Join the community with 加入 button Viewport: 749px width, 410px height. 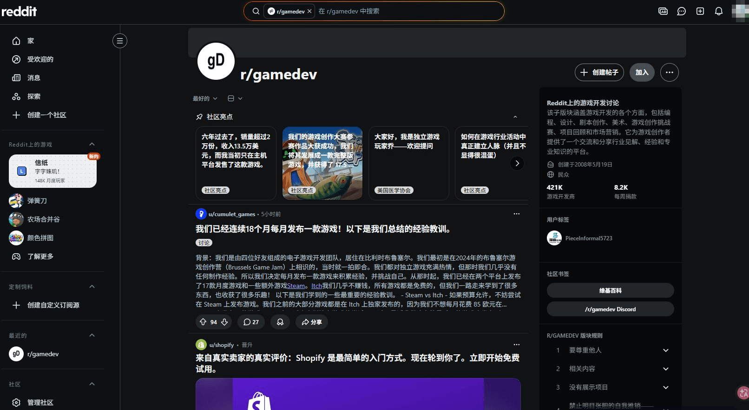(642, 72)
